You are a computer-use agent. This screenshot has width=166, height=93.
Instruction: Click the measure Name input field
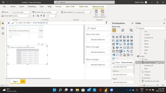tap(21, 12)
